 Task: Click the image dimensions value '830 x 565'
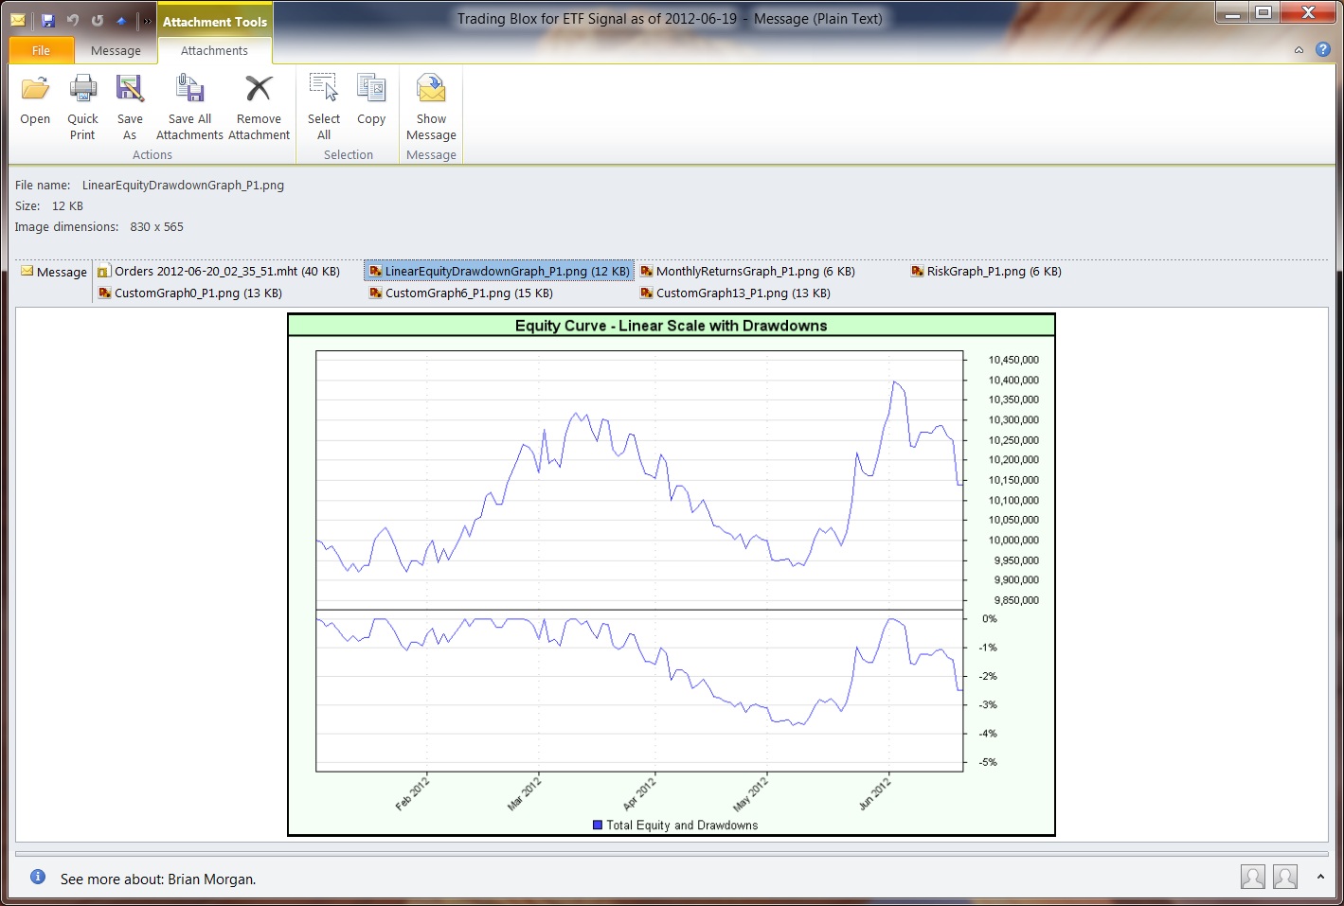point(156,227)
